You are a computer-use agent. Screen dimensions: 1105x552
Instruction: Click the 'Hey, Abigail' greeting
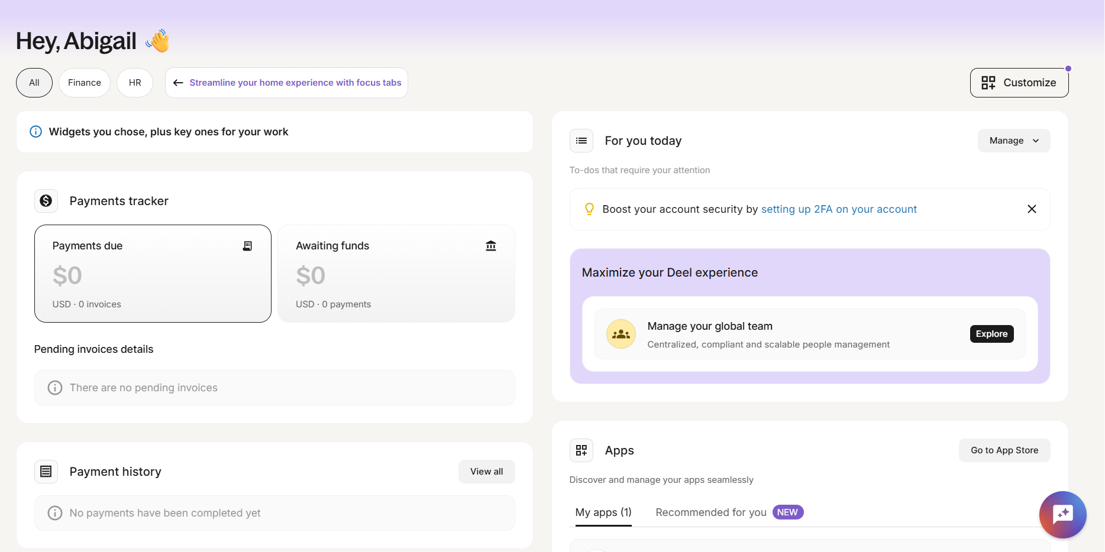76,41
